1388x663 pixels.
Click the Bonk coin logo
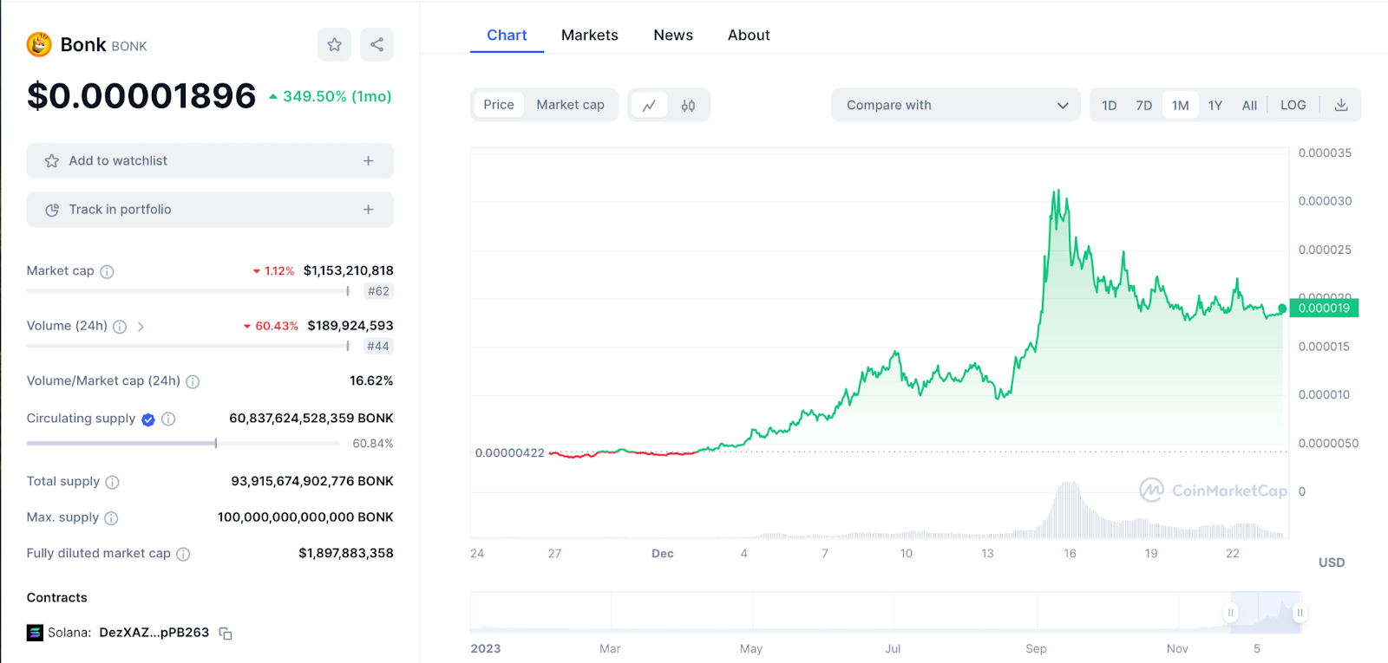[x=39, y=44]
